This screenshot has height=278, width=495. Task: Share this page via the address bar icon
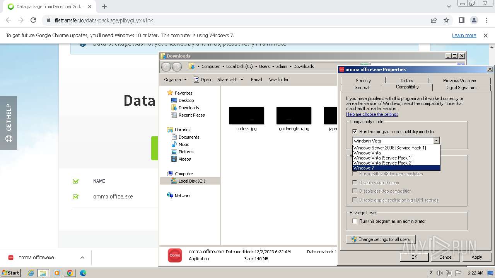434,20
